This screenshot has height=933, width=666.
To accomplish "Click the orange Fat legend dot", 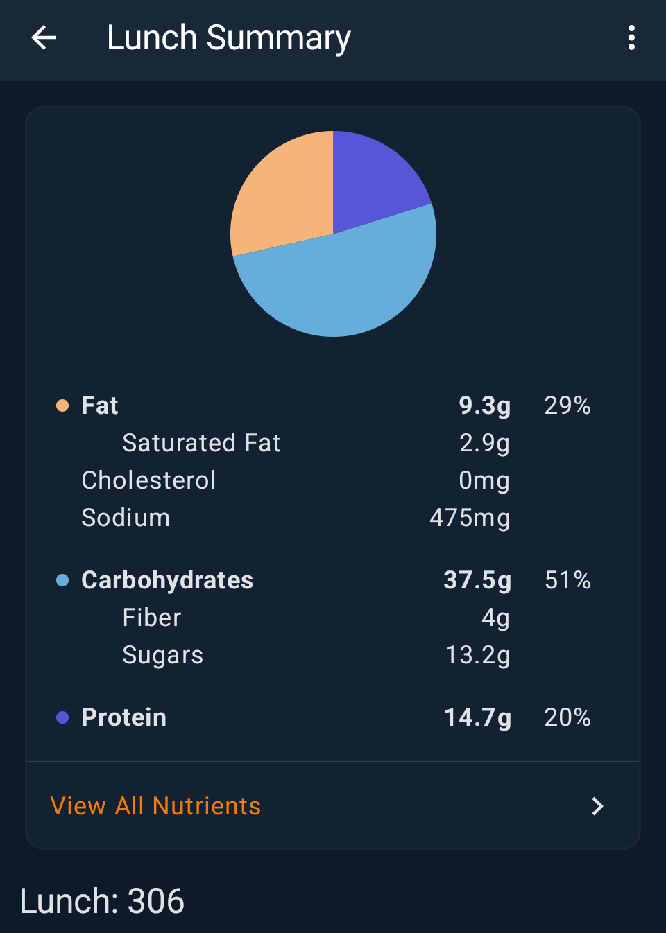I will pyautogui.click(x=62, y=406).
